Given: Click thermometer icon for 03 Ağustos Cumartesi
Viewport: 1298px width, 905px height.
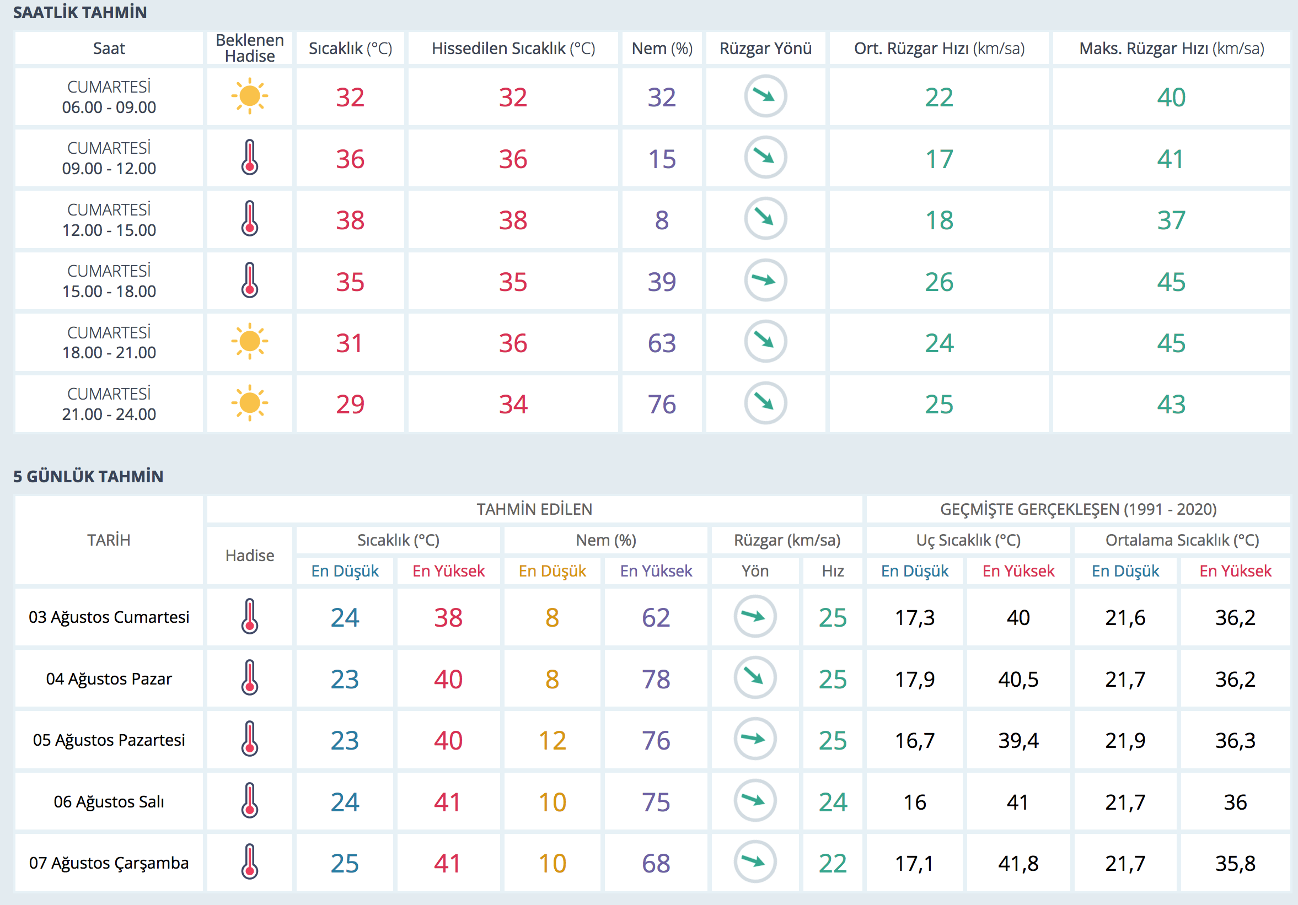Looking at the screenshot, I should click(249, 616).
